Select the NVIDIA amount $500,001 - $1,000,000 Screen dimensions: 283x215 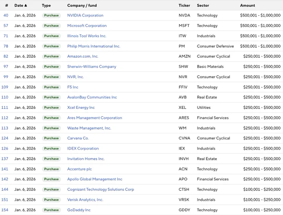pos(260,15)
